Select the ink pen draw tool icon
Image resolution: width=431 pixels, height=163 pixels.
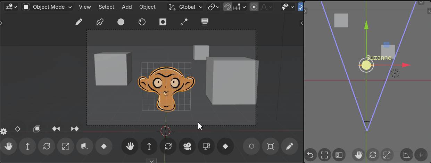point(100,22)
